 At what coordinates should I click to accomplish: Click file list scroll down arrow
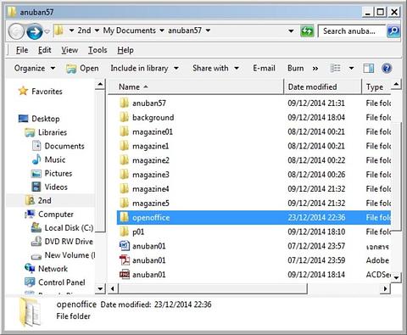coord(396,277)
